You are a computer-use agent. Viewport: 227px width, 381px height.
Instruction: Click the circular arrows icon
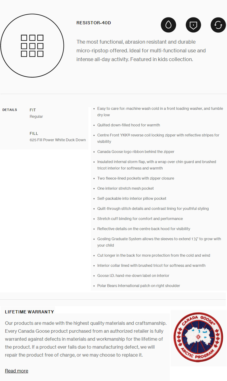click(x=218, y=25)
